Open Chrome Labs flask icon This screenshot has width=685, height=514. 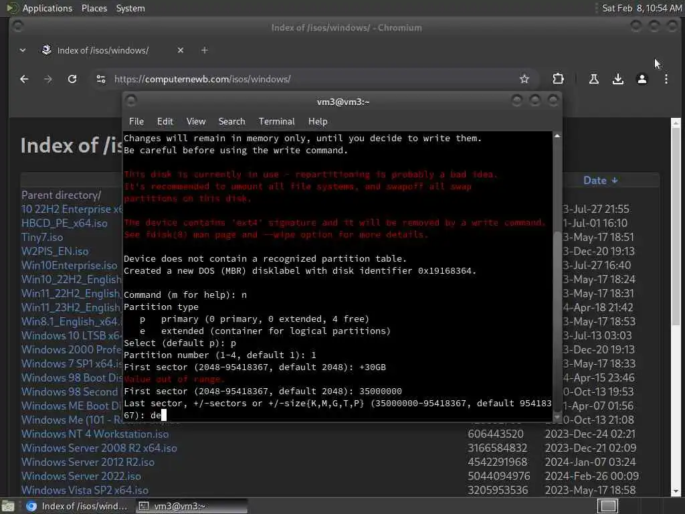point(594,79)
